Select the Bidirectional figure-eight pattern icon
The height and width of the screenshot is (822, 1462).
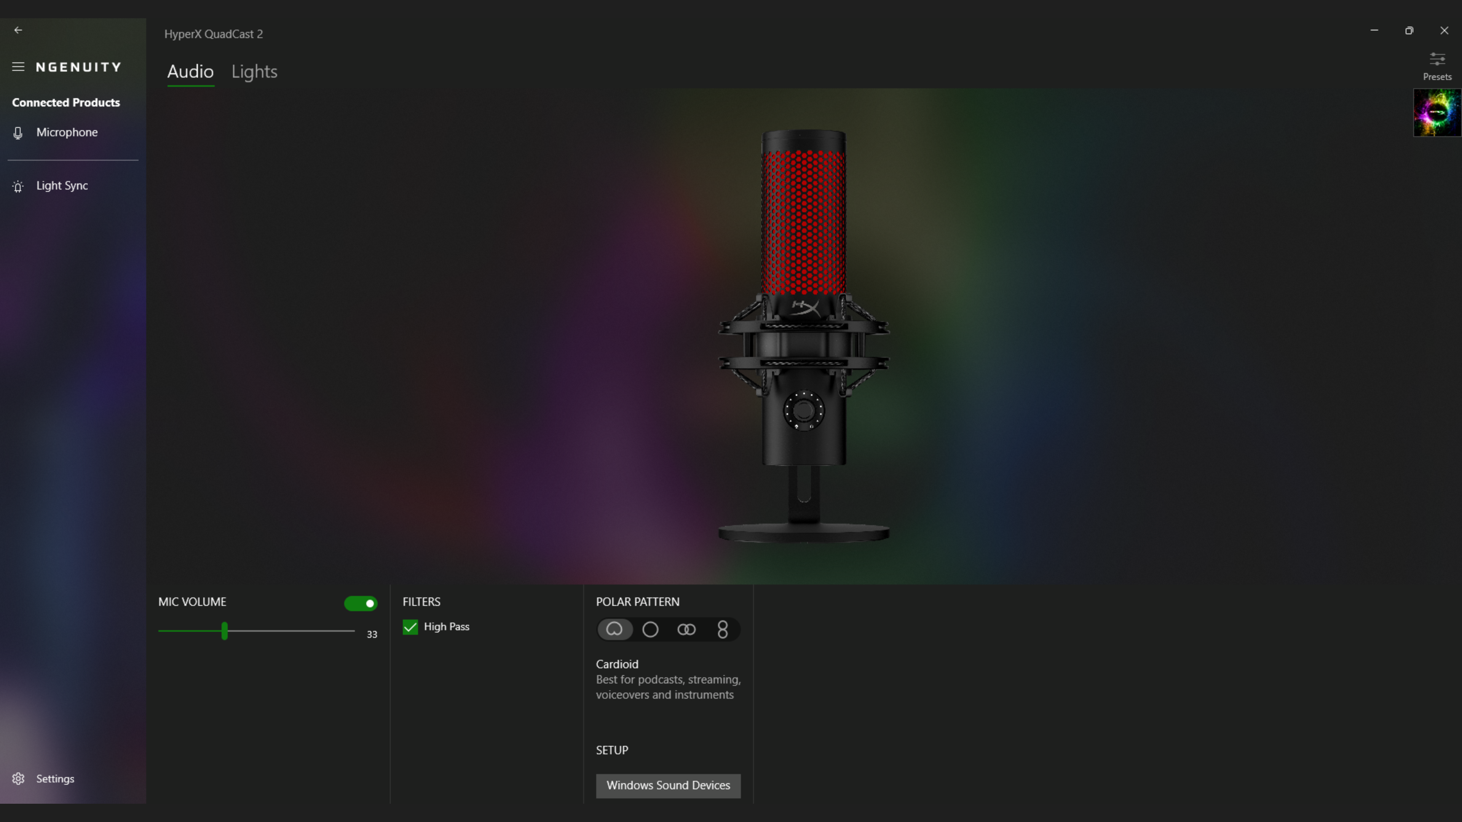tap(723, 629)
